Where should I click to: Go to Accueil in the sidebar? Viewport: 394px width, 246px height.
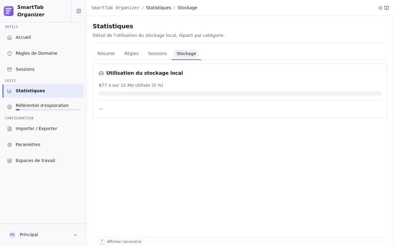tap(43, 37)
